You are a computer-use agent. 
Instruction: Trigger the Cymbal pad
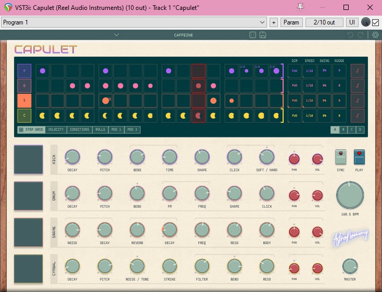click(x=28, y=269)
